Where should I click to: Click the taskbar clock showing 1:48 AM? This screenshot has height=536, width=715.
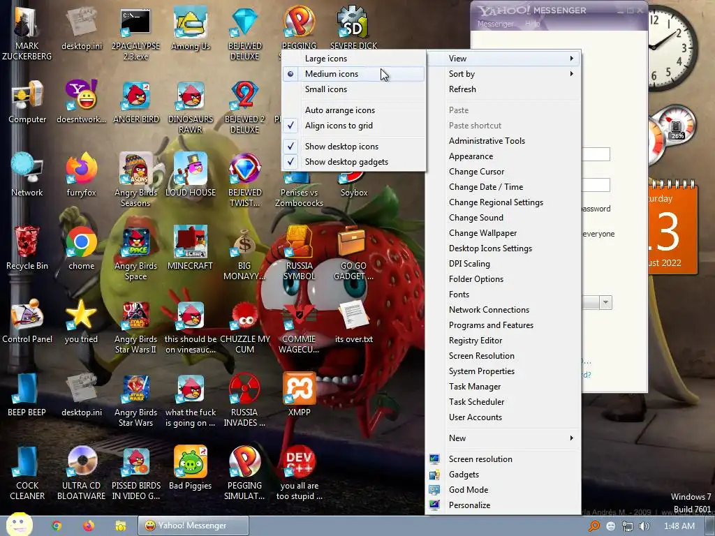pos(679,526)
